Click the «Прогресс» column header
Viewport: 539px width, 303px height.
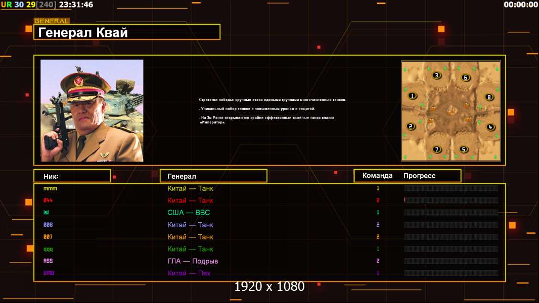pos(419,176)
